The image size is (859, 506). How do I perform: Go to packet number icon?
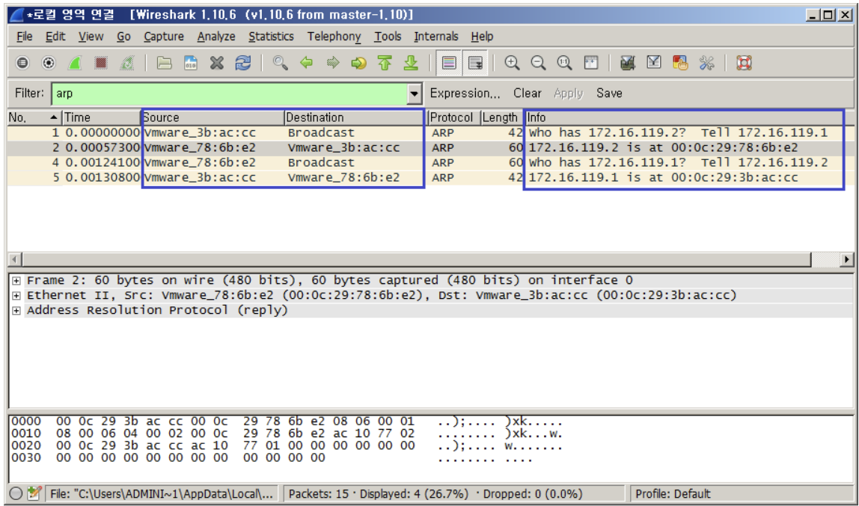coord(359,63)
